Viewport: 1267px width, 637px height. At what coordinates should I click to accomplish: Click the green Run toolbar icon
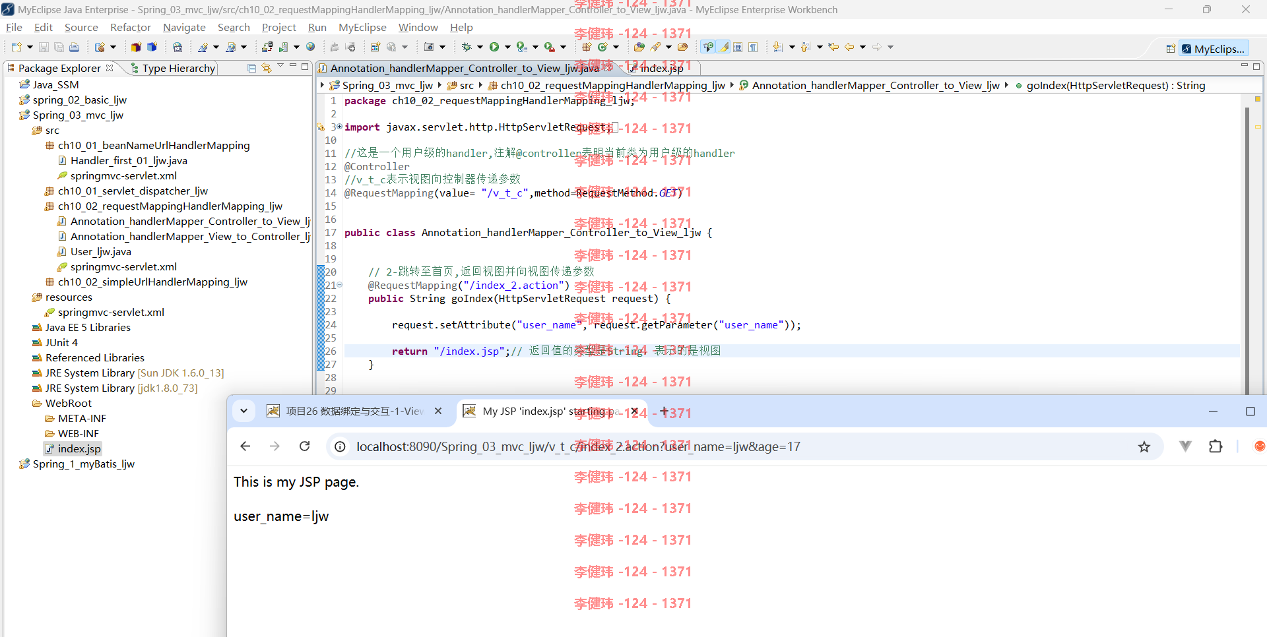494,47
